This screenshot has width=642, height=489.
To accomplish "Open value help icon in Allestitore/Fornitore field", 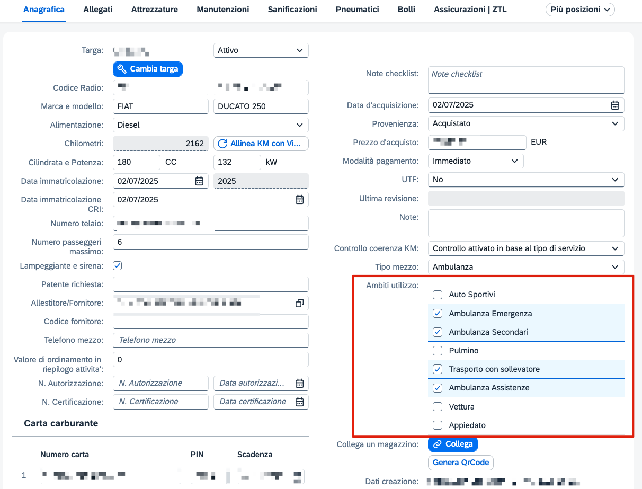I will tap(299, 303).
